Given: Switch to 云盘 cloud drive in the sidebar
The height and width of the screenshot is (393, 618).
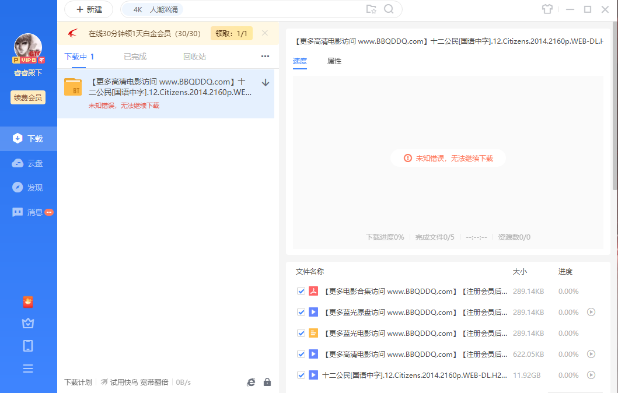Looking at the screenshot, I should point(28,163).
